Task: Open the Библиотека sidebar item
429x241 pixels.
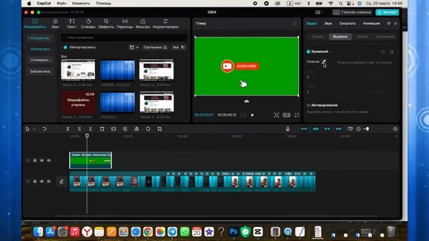Action: pos(40,72)
